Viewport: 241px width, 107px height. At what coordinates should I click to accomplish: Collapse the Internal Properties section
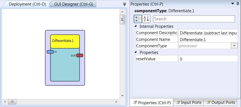click(x=135, y=26)
